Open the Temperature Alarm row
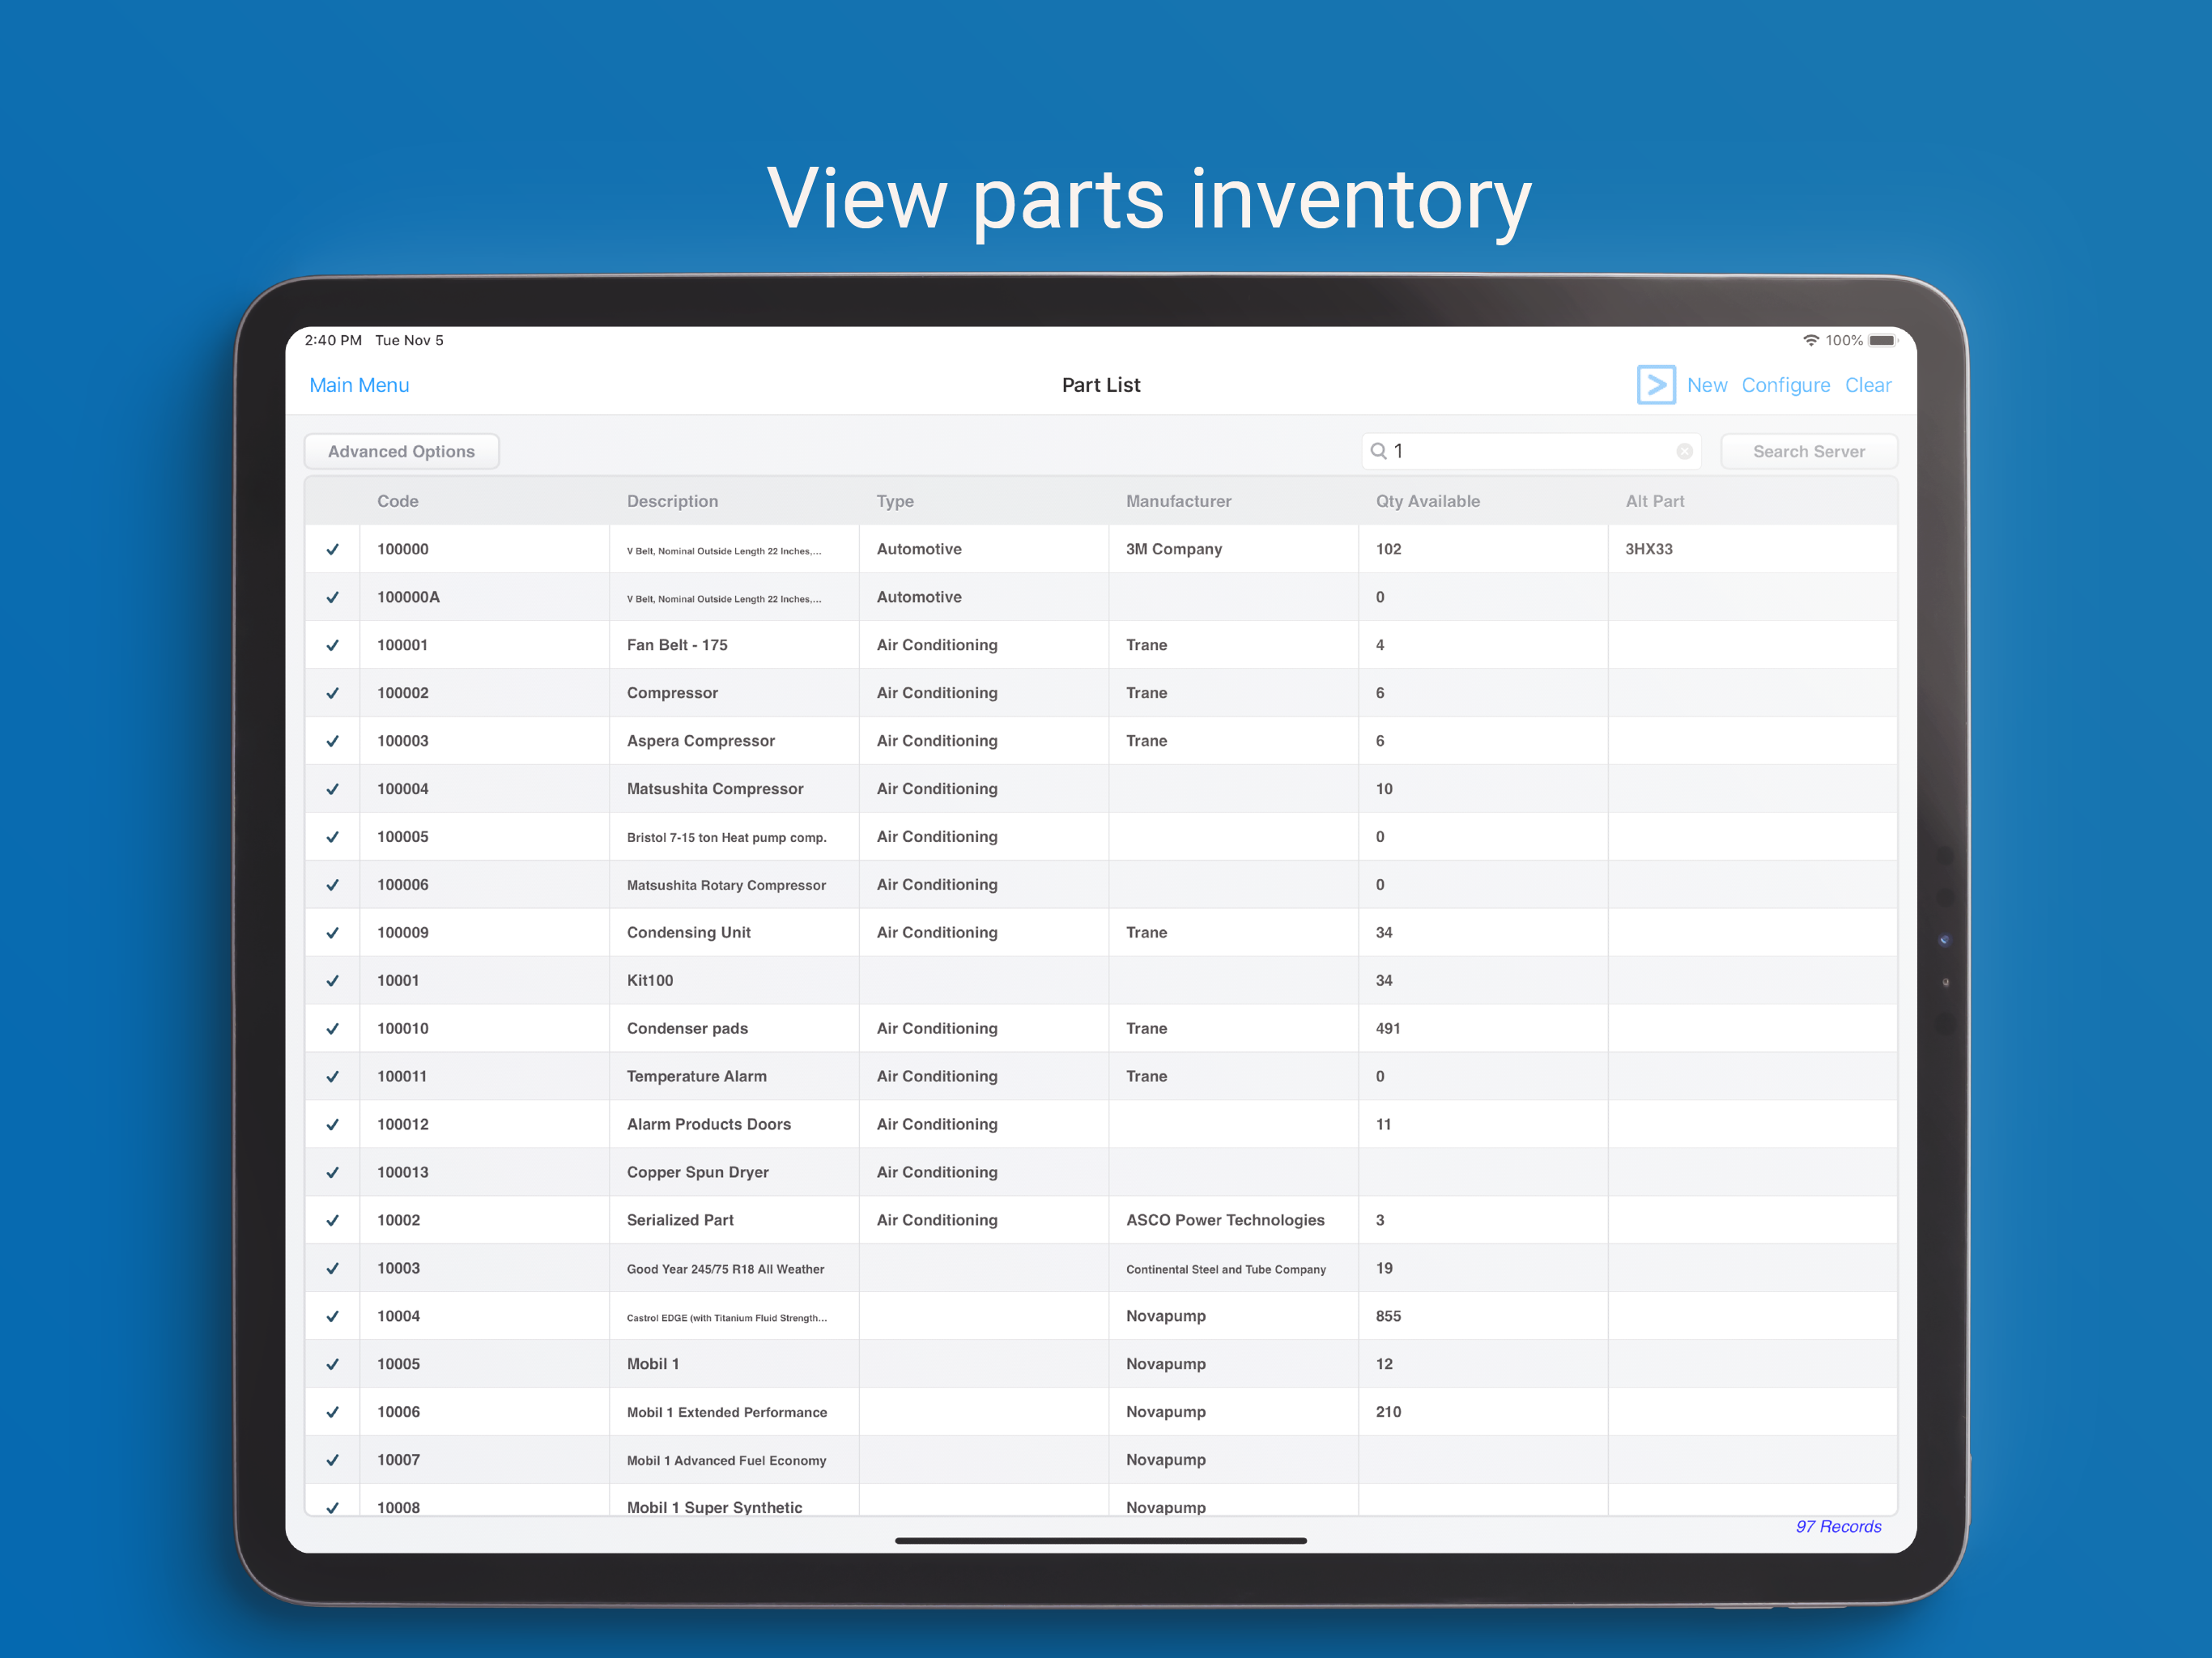This screenshot has height=1658, width=2212. (x=1101, y=1077)
